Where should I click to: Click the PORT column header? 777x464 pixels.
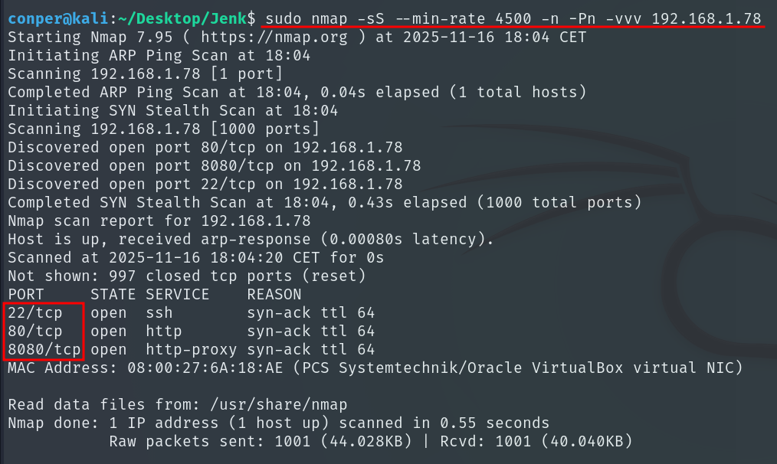tap(26, 294)
